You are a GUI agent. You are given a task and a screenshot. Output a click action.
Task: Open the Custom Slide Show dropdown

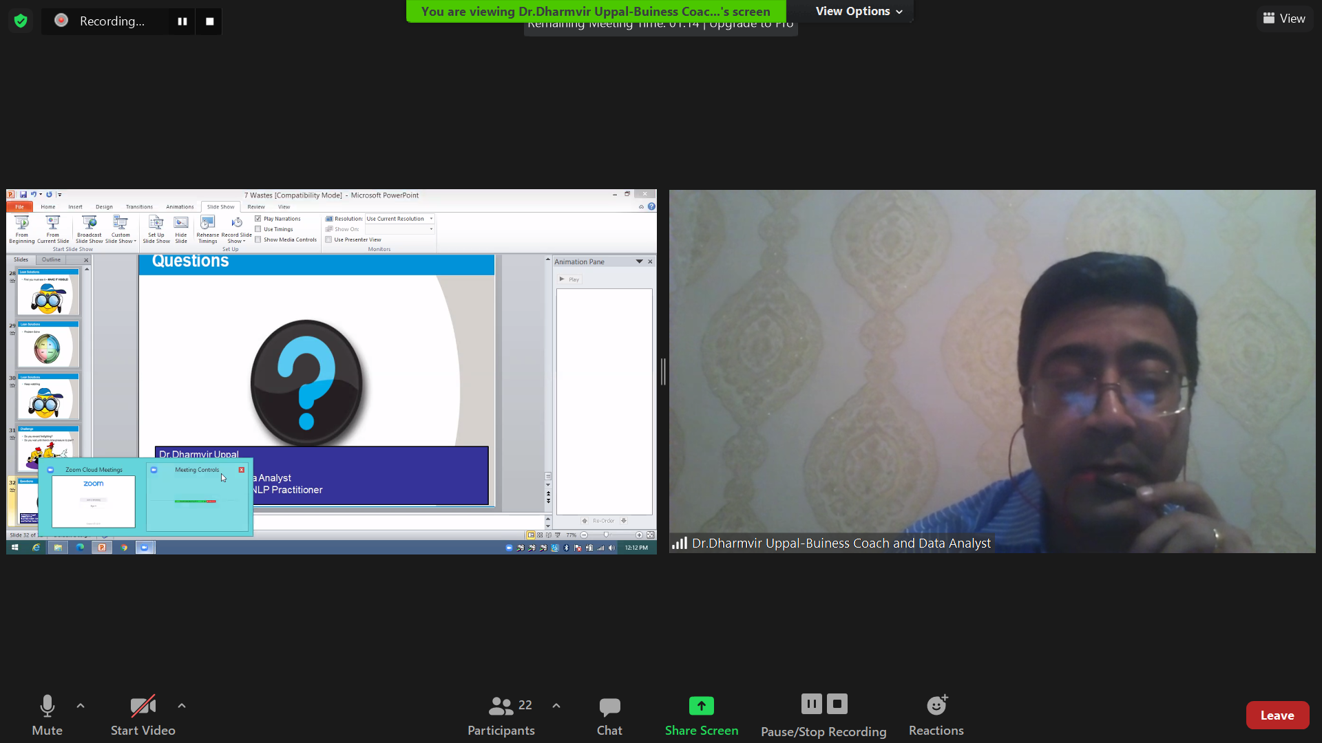[x=120, y=229]
